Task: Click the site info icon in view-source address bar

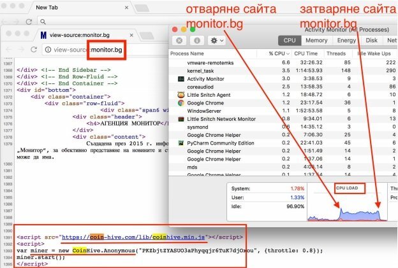Action: tap(48, 50)
